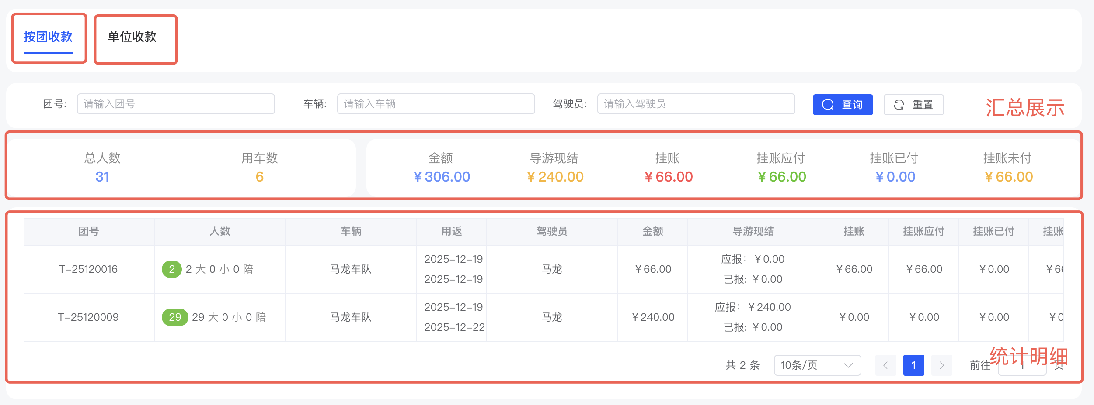The width and height of the screenshot is (1094, 405).
Task: Click the dropdown arrow beside 10条/页
Action: pyautogui.click(x=848, y=365)
